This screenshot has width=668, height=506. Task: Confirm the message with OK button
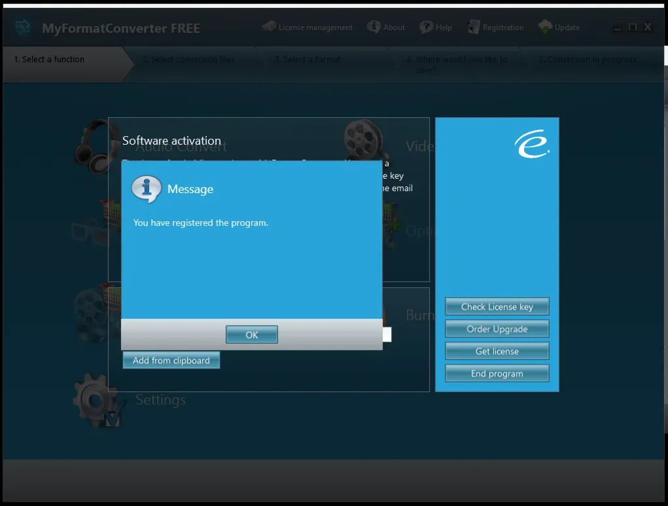251,334
